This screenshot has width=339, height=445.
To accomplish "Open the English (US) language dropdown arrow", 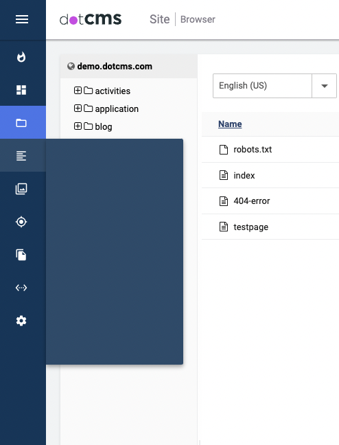I will 325,86.
